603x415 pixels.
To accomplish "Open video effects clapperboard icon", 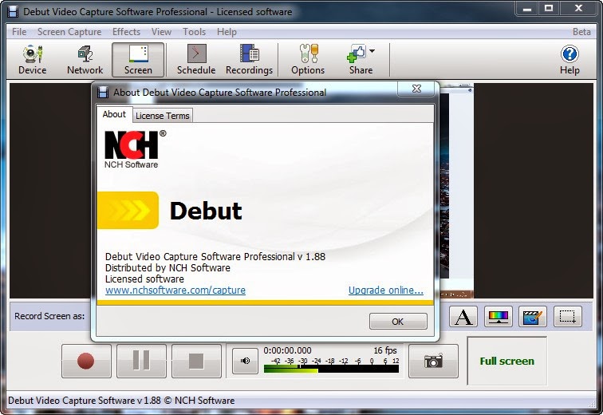I will tap(533, 317).
